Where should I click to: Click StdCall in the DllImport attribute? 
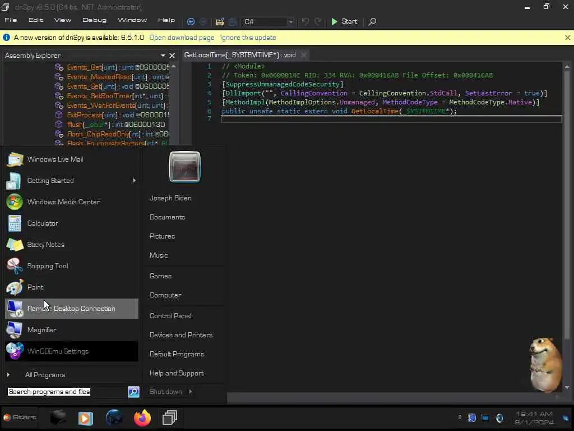(x=444, y=93)
